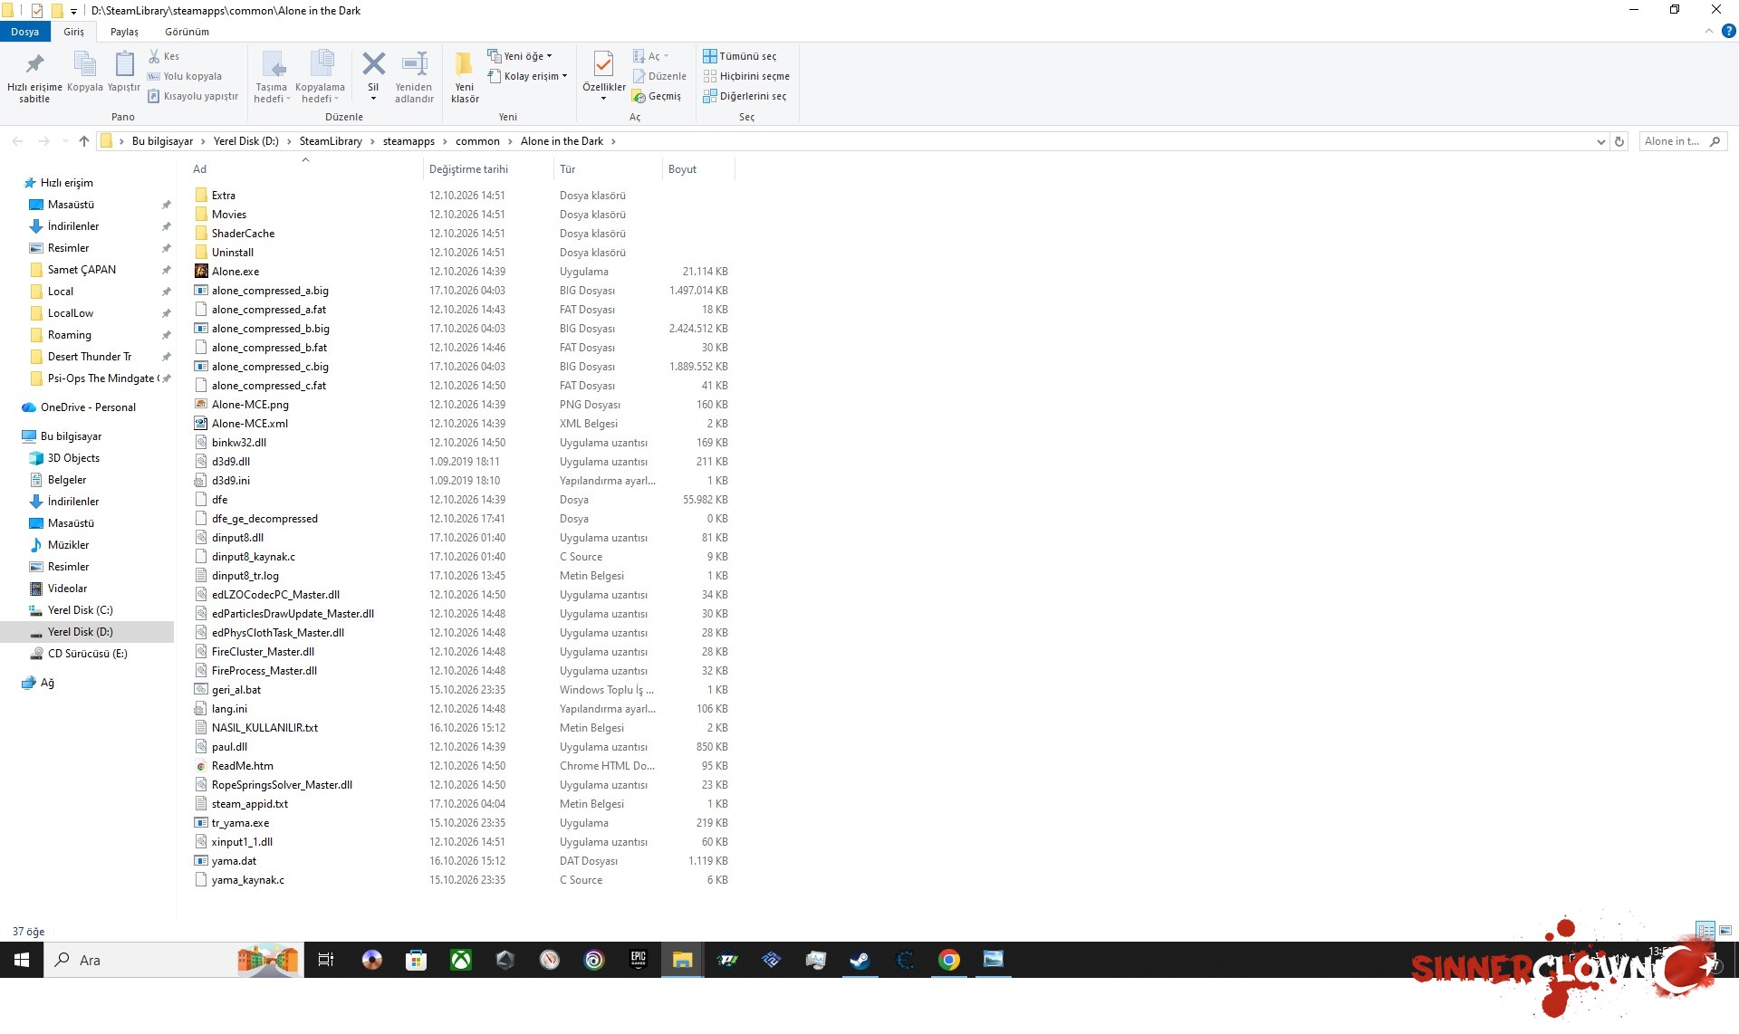Viewport: 1739px width, 1034px height.
Task: Click the Windows Start button
Action: coord(22,960)
